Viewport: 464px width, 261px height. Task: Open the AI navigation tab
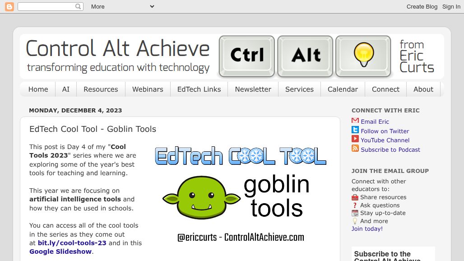click(x=65, y=89)
